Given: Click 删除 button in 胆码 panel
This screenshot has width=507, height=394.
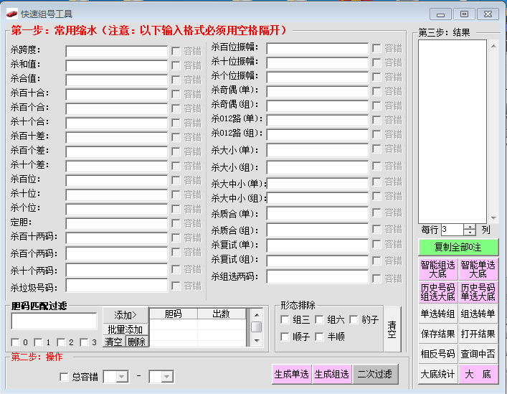Looking at the screenshot, I should click(x=137, y=342).
